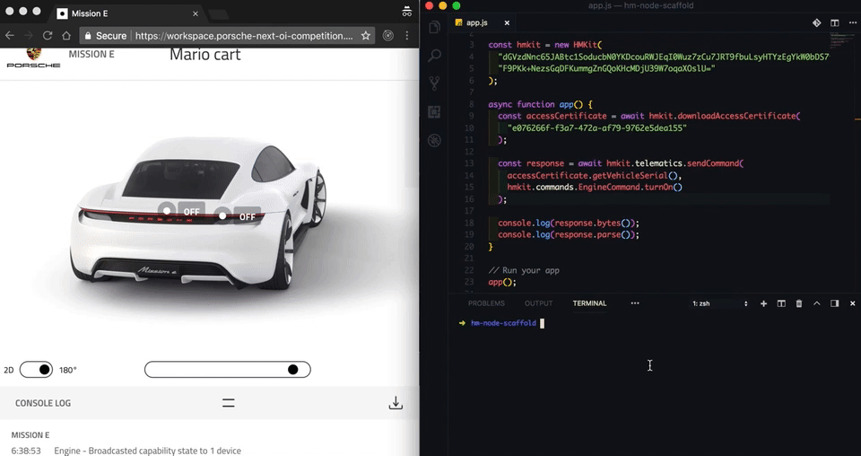Open the Debug icon in activity bar
Image resolution: width=861 pixels, height=456 pixels.
pyautogui.click(x=434, y=141)
